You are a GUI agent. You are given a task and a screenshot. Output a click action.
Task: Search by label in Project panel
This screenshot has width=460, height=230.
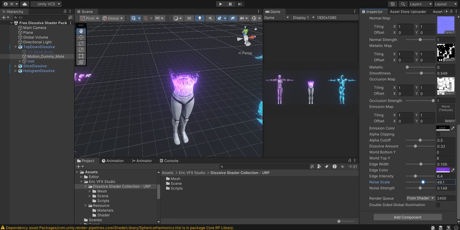pos(327,166)
